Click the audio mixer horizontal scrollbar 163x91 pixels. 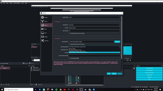click(85, 85)
